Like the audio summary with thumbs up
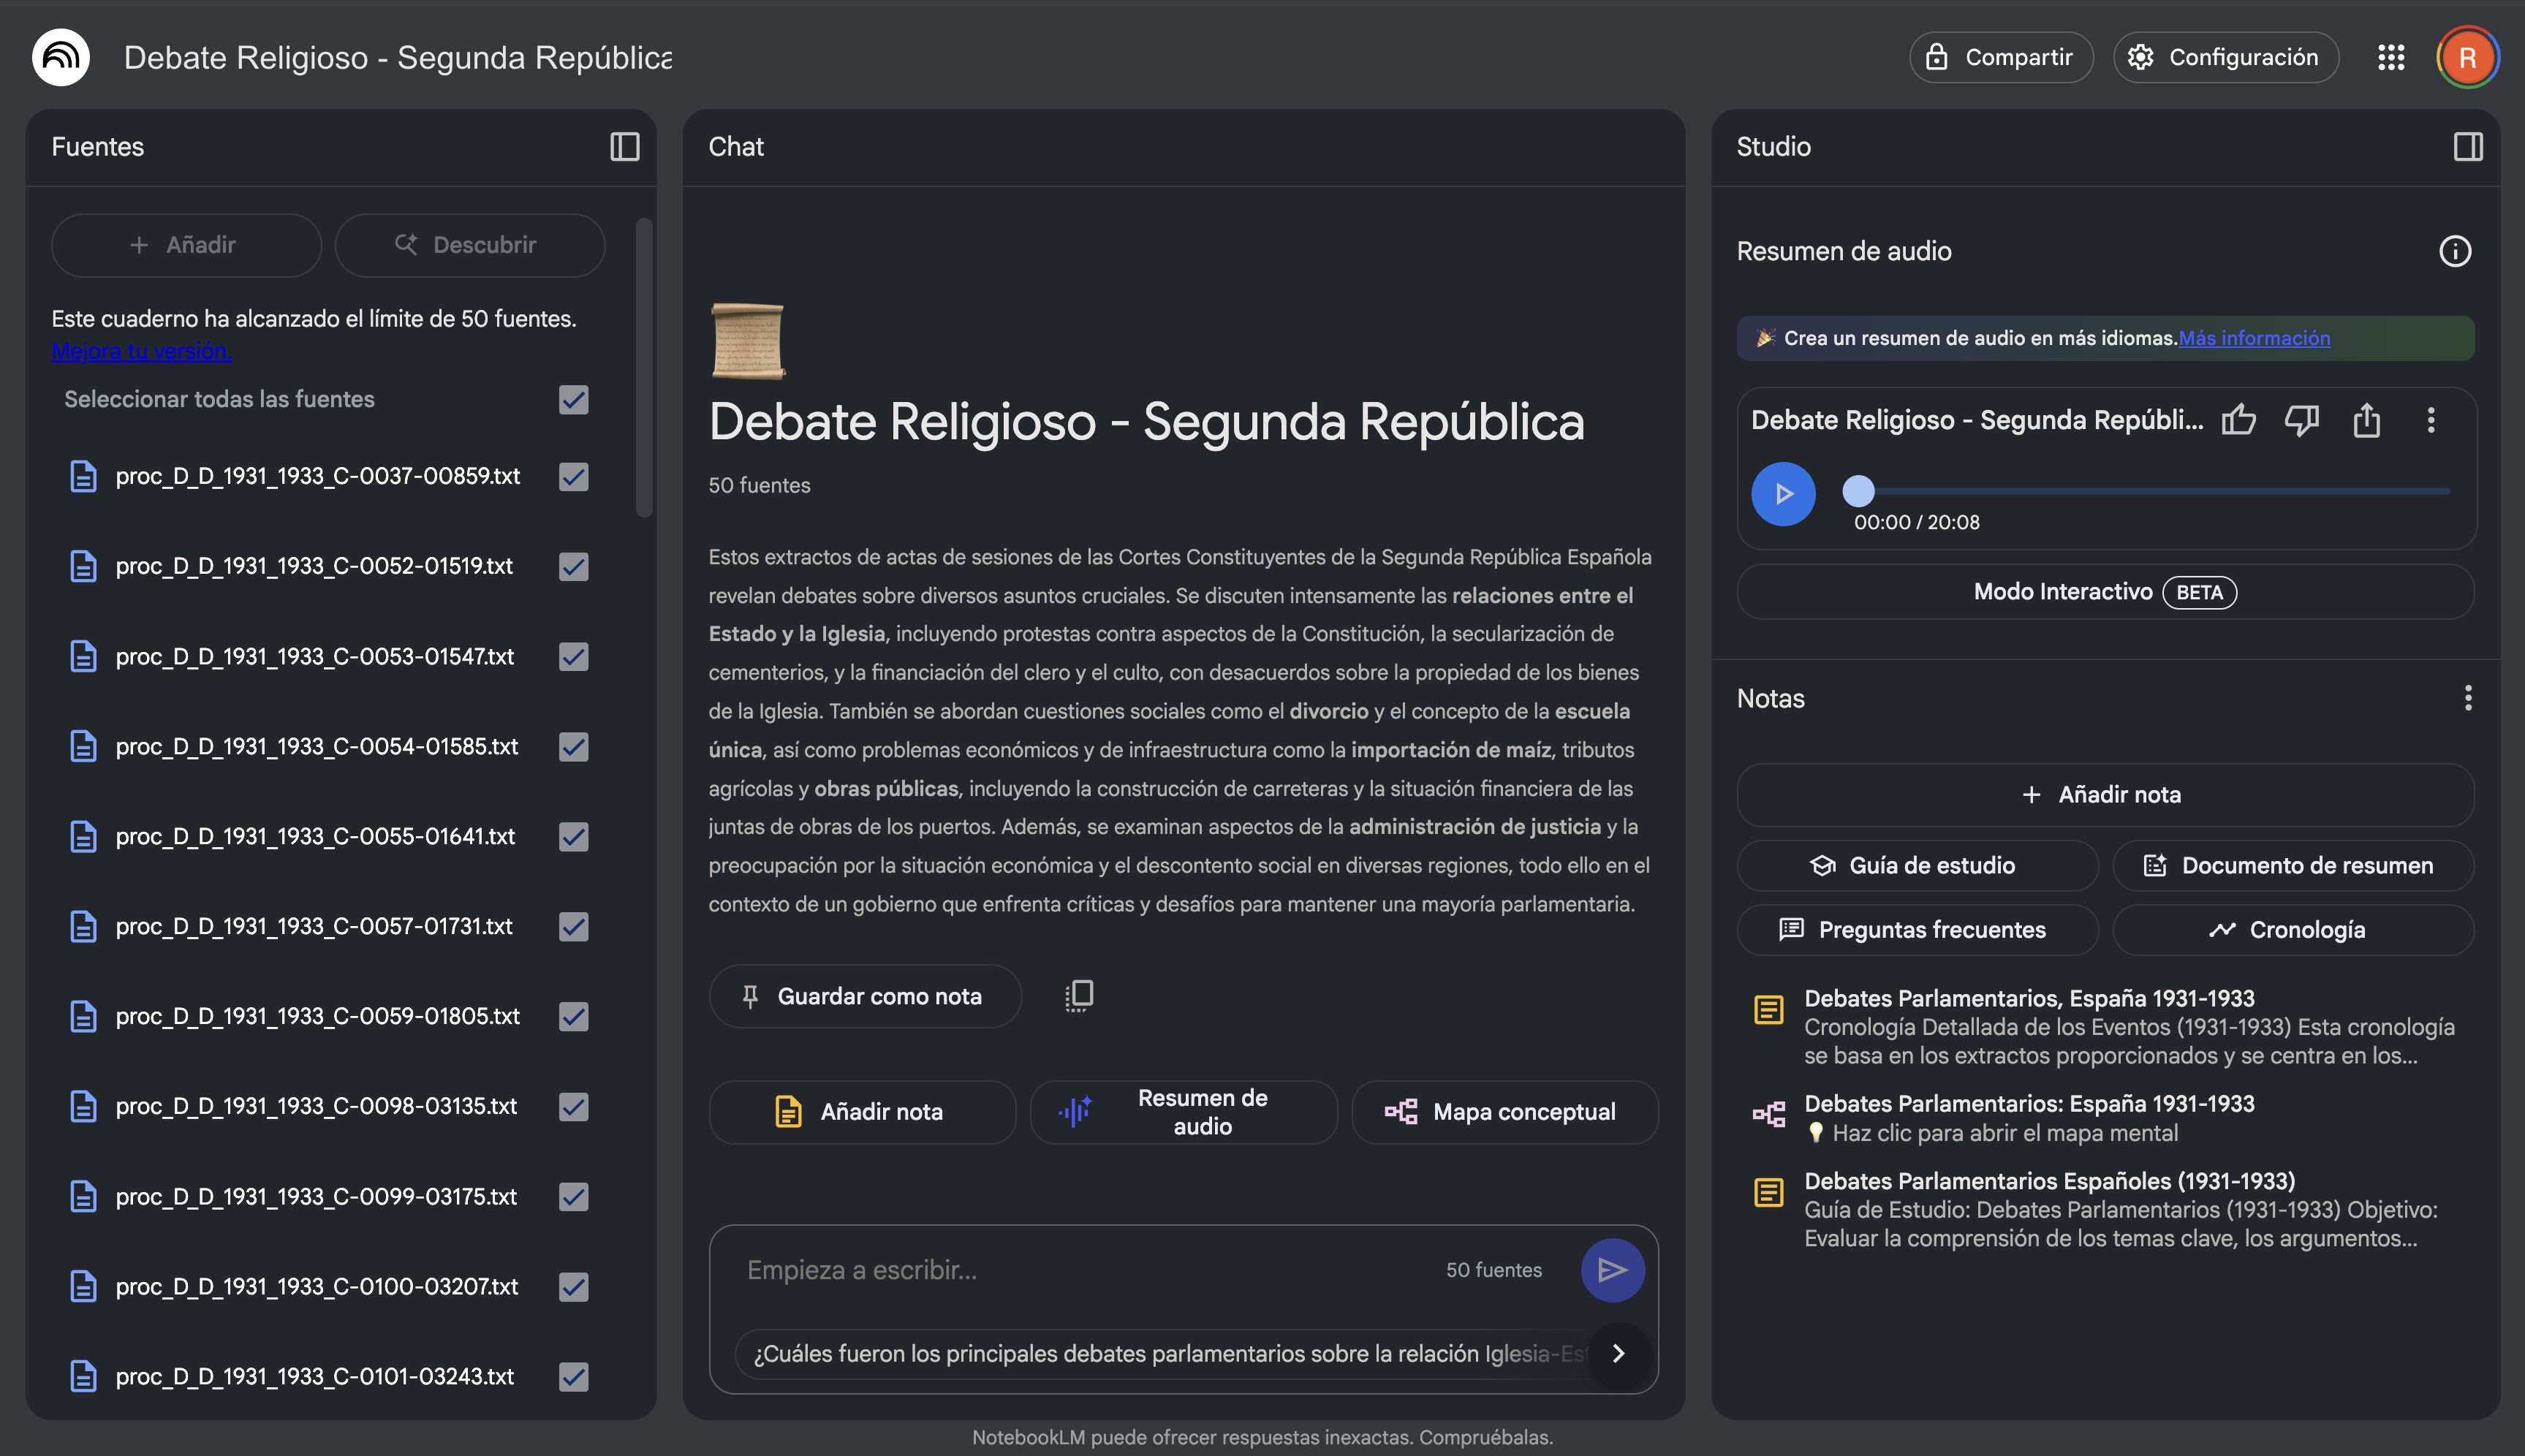The height and width of the screenshot is (1456, 2525). click(x=2239, y=420)
